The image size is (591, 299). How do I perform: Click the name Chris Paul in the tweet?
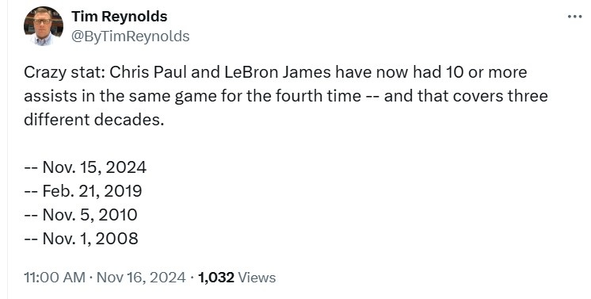[x=148, y=71]
